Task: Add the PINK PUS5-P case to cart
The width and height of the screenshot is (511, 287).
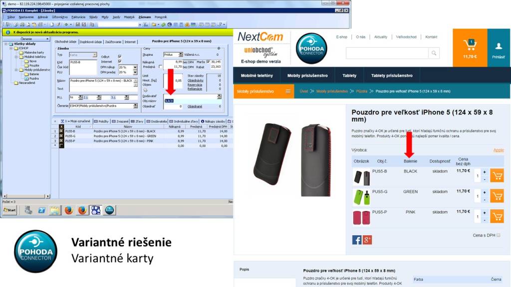Action: click(x=497, y=216)
